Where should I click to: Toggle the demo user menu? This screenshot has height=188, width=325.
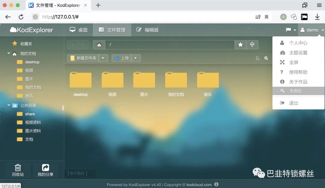coord(311,30)
